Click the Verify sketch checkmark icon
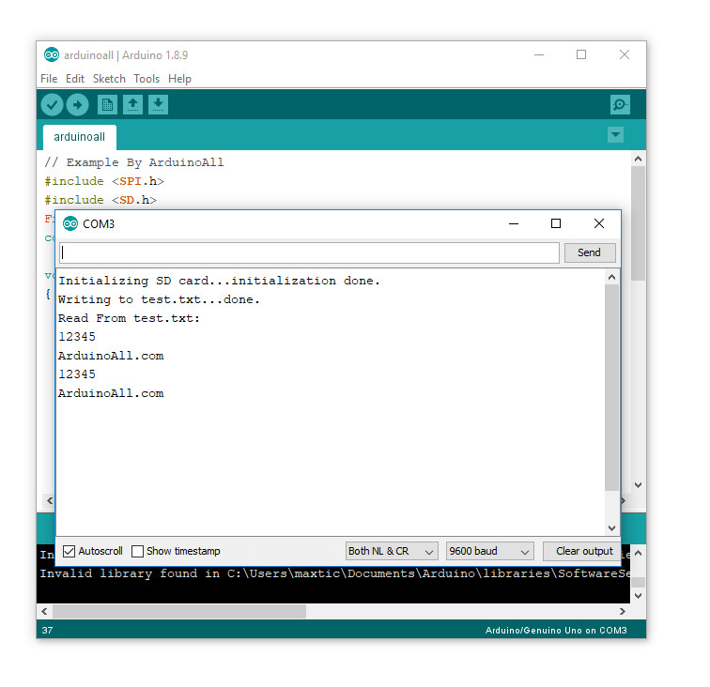This screenshot has height=687, width=710. click(x=52, y=105)
